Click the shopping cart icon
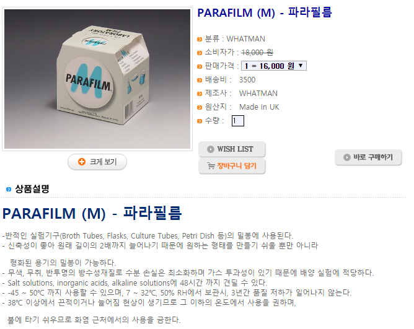This screenshot has height=329, width=414. [x=211, y=166]
